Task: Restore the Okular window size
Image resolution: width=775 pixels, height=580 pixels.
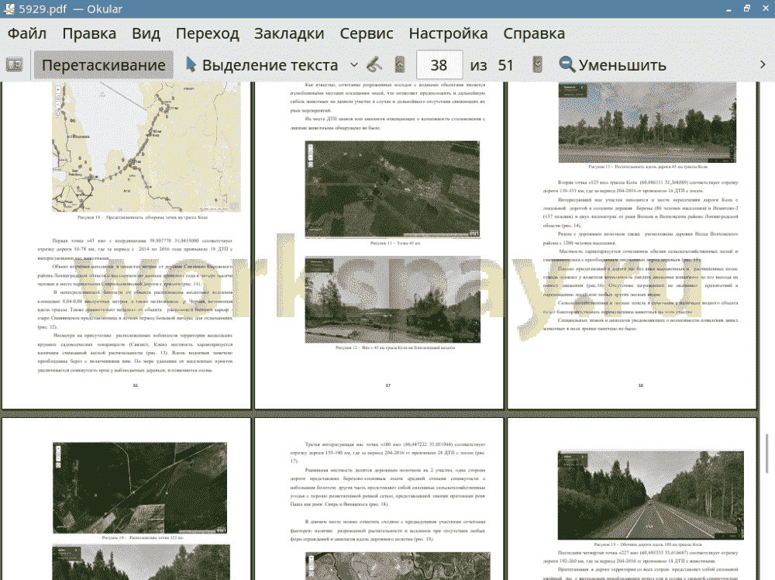Action: [x=747, y=9]
